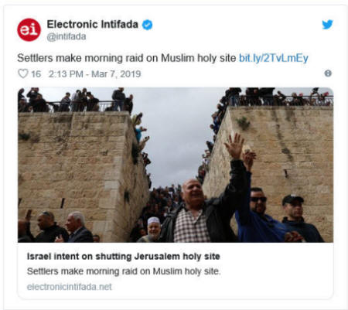348x310 pixels.
Task: Click the blue verified checkmark badge
Action: 147,25
